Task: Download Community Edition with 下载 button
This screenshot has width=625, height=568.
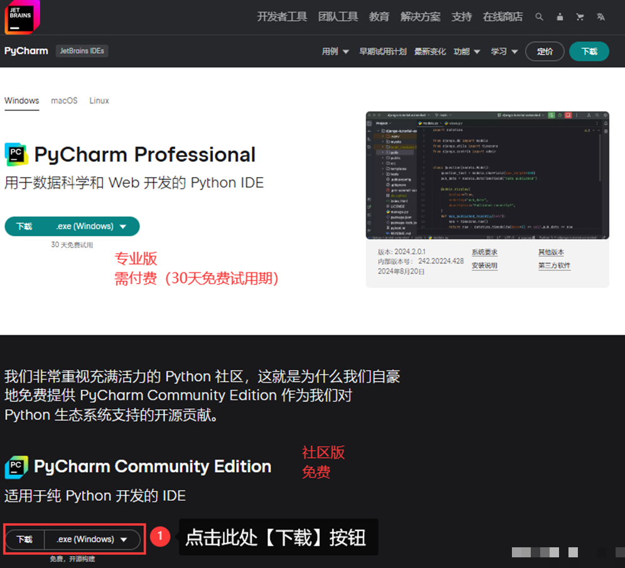Action: (x=24, y=539)
